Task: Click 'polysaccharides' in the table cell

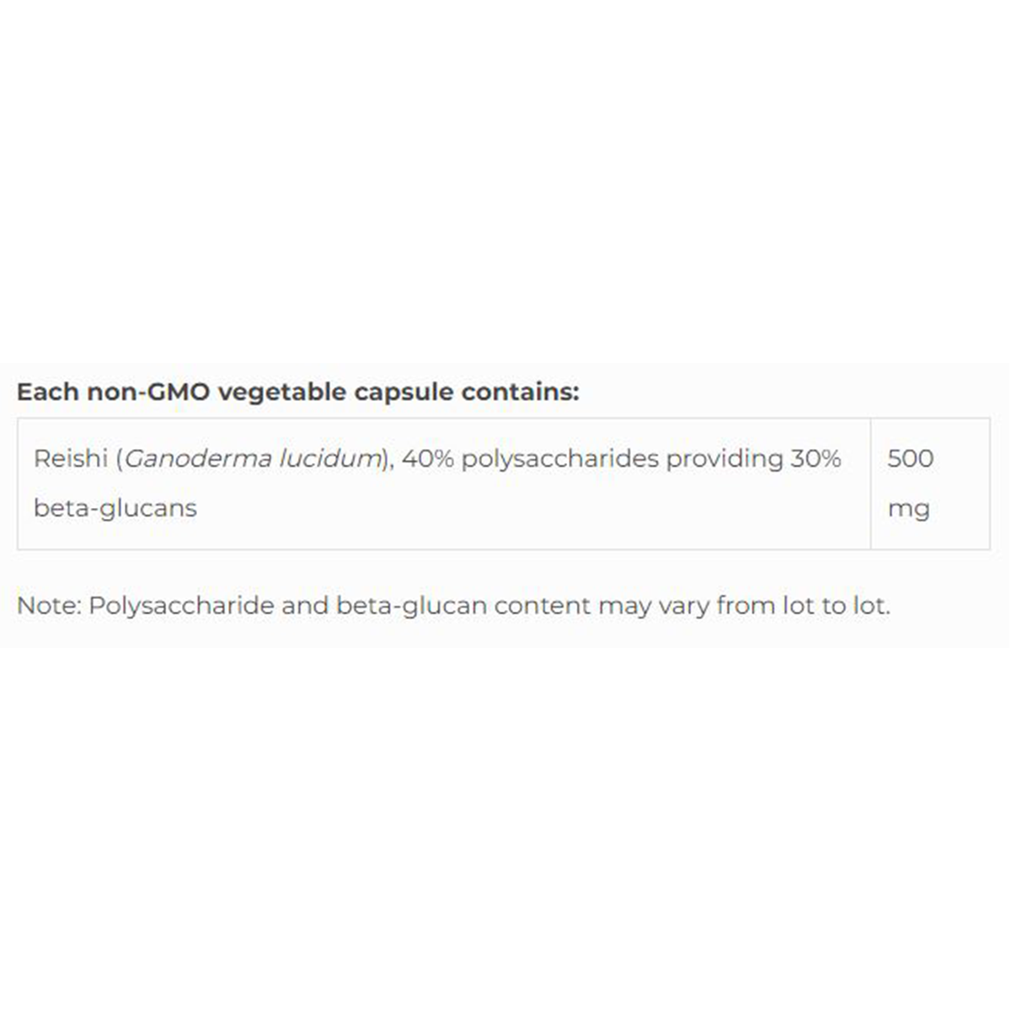Action: [559, 458]
